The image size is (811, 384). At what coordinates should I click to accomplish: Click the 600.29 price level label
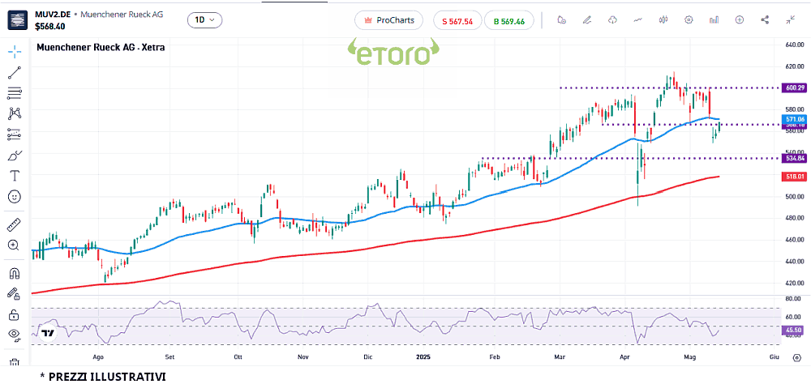click(795, 87)
